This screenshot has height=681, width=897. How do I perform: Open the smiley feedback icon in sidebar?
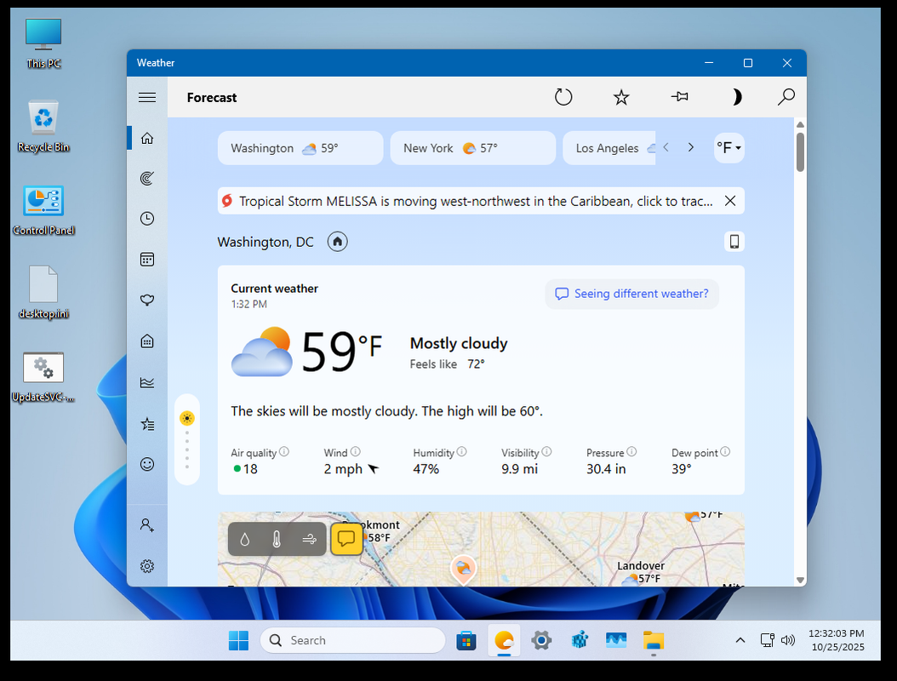(x=147, y=464)
